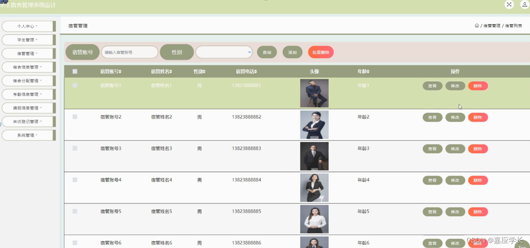This screenshot has height=248, width=530.
Task: Click 修改 for 宿管账号3 row
Action: click(x=455, y=149)
